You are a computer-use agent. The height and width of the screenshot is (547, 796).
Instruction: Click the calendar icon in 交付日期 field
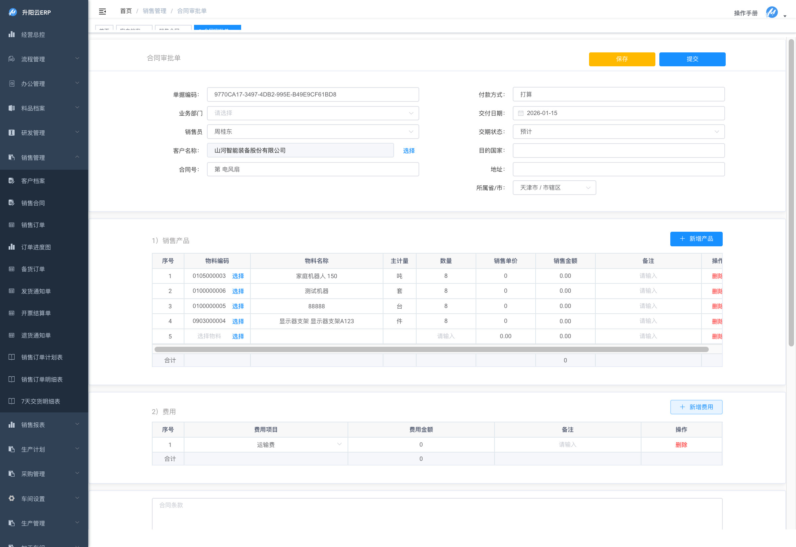tap(520, 113)
